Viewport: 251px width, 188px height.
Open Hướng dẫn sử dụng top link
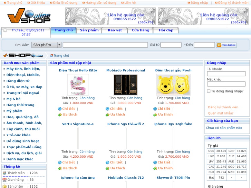point(101,3)
